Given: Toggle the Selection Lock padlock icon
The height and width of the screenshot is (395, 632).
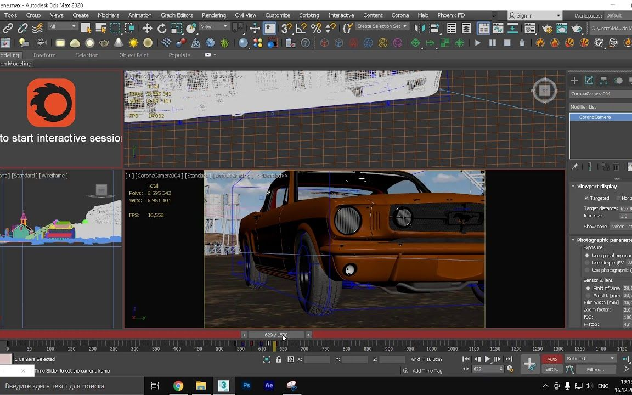Looking at the screenshot, I should [x=279, y=359].
